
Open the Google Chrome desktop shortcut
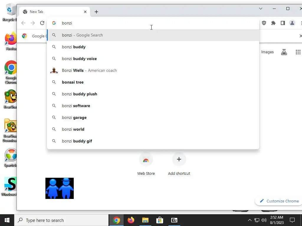tap(11, 72)
